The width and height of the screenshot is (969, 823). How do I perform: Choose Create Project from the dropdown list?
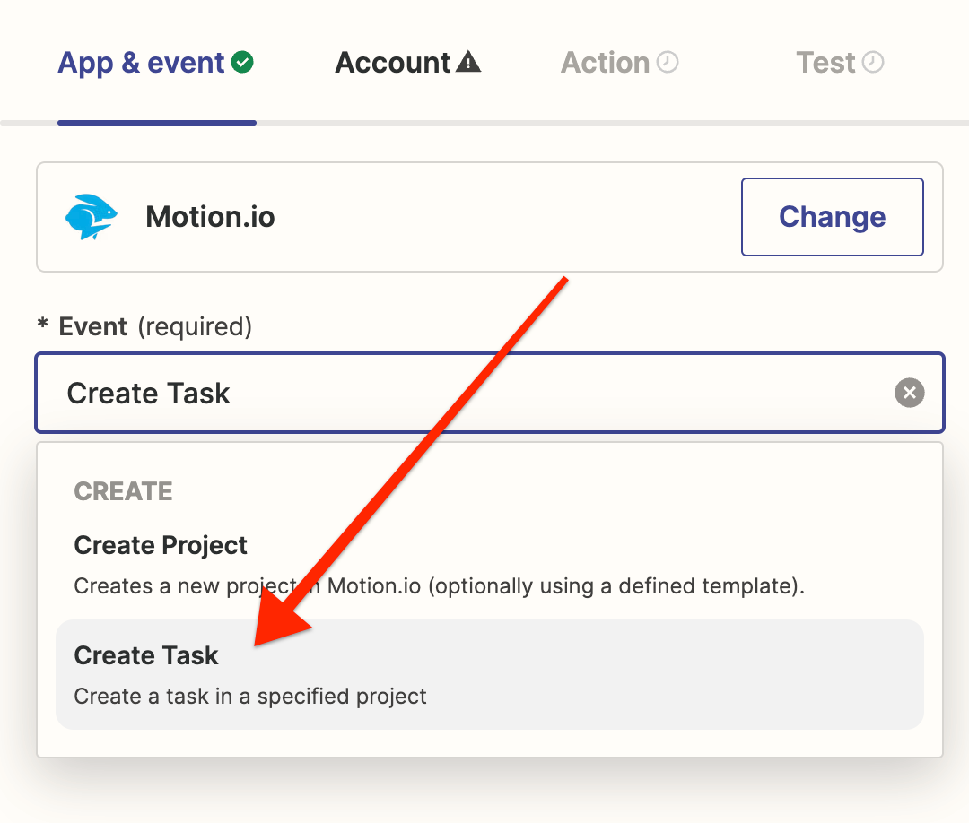pos(161,545)
